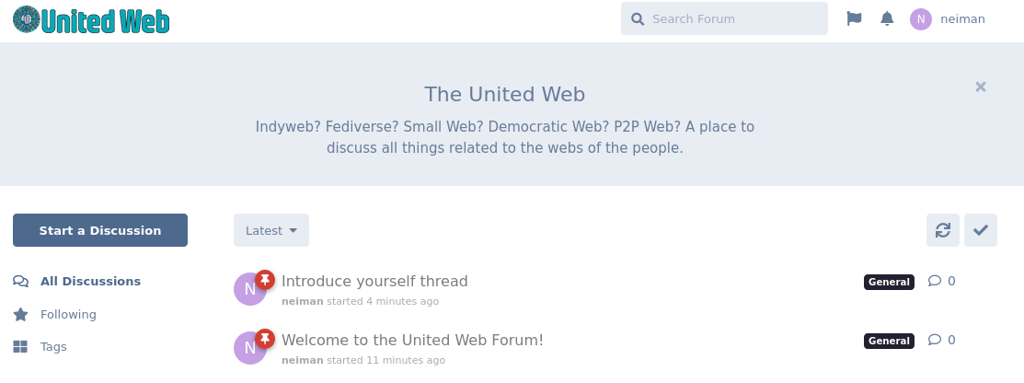Open the notifications bell
Image resolution: width=1024 pixels, height=383 pixels.
coord(887,19)
